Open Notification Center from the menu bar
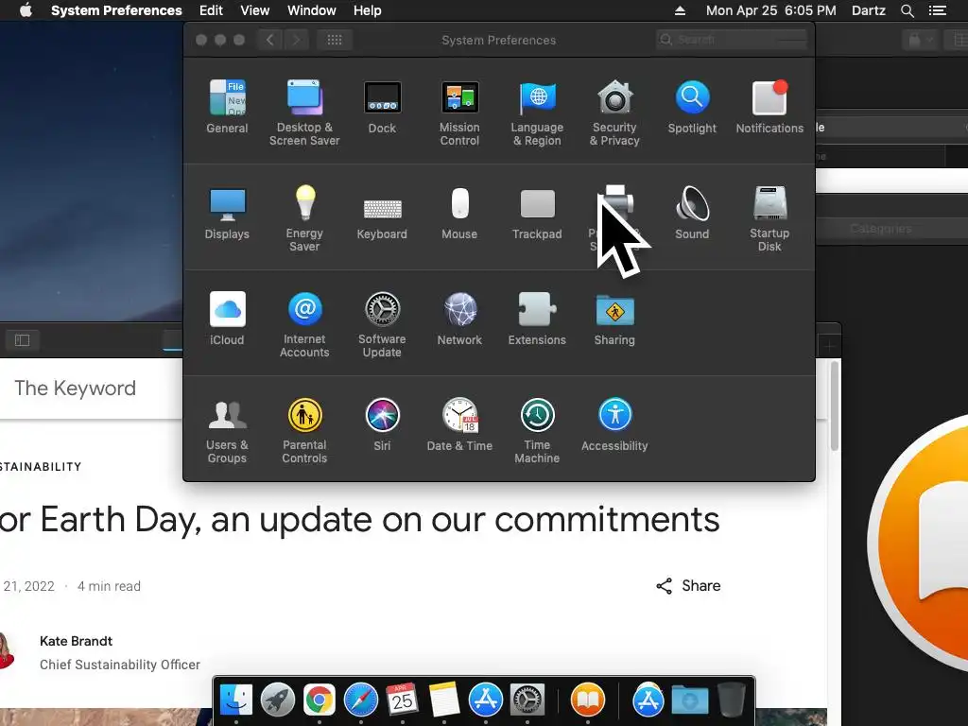 pos(938,10)
